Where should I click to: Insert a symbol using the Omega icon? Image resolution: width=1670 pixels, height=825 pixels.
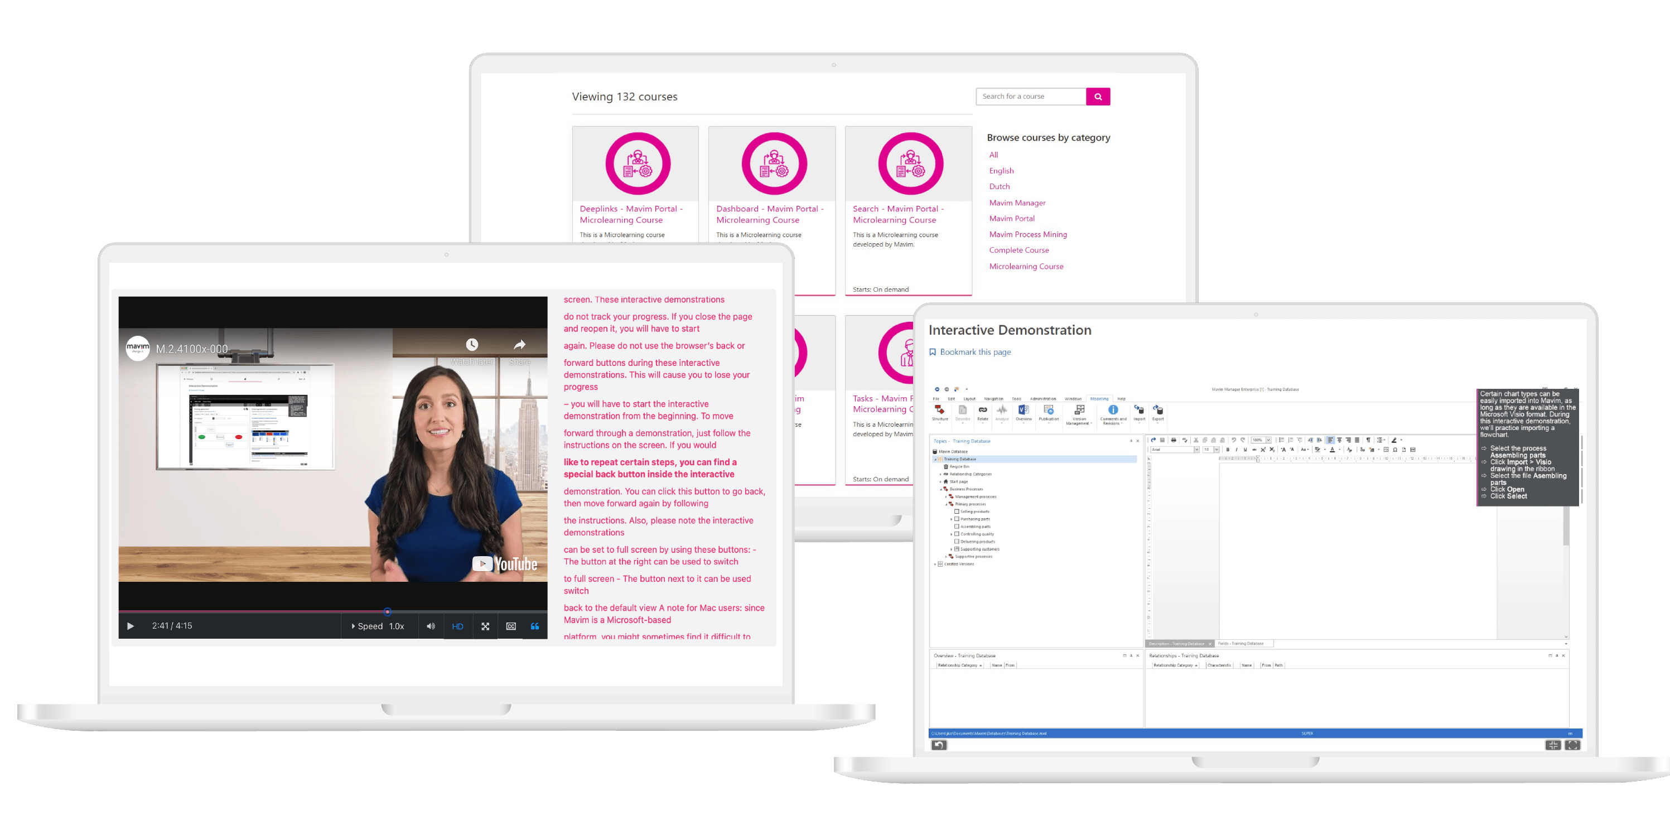(1395, 450)
